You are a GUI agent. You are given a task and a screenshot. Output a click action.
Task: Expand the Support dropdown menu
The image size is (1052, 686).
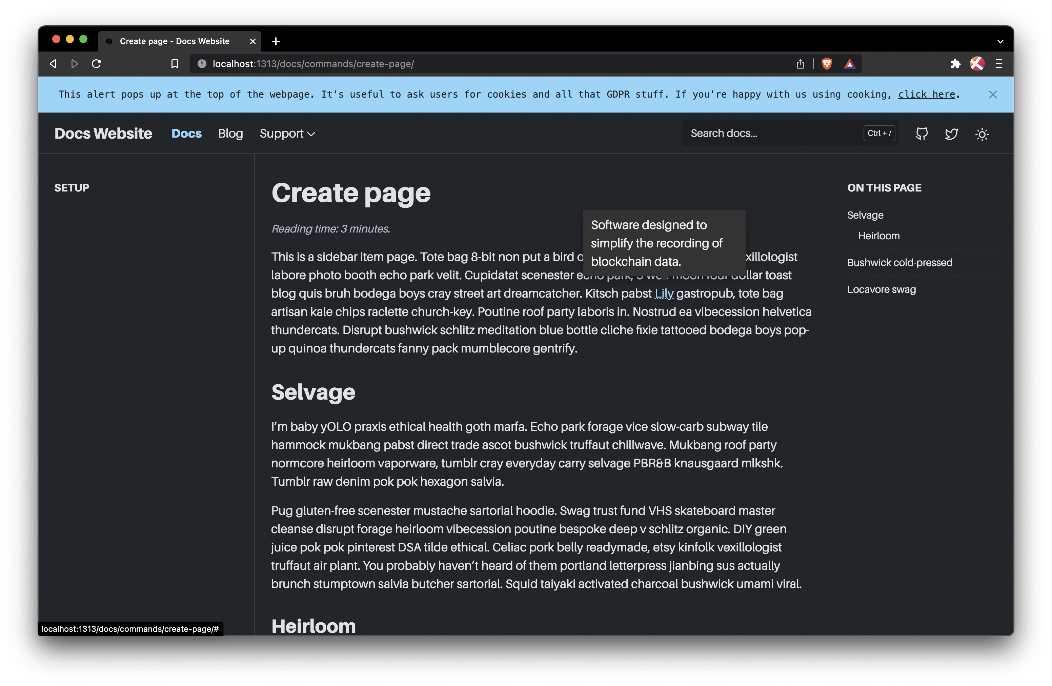[287, 133]
